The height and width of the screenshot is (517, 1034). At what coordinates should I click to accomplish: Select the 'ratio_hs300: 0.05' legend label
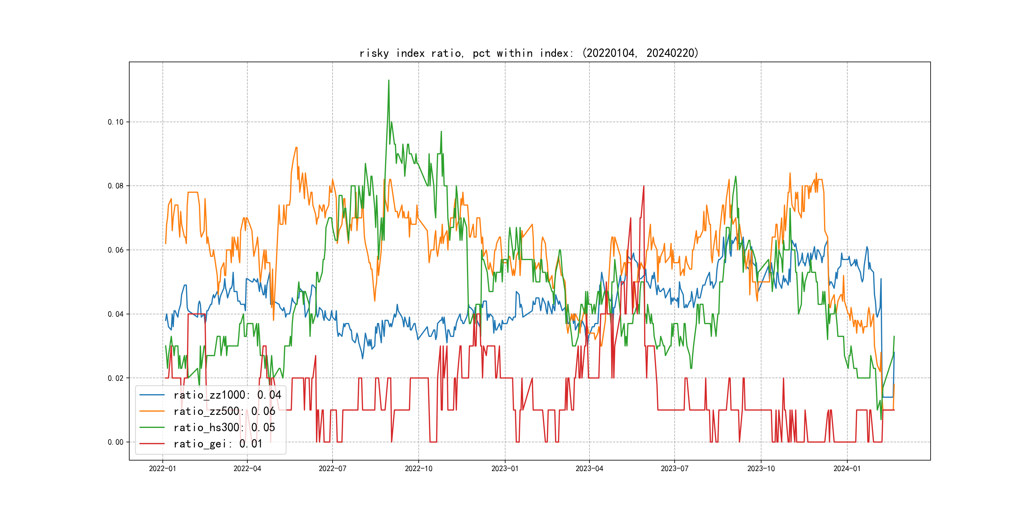(224, 428)
